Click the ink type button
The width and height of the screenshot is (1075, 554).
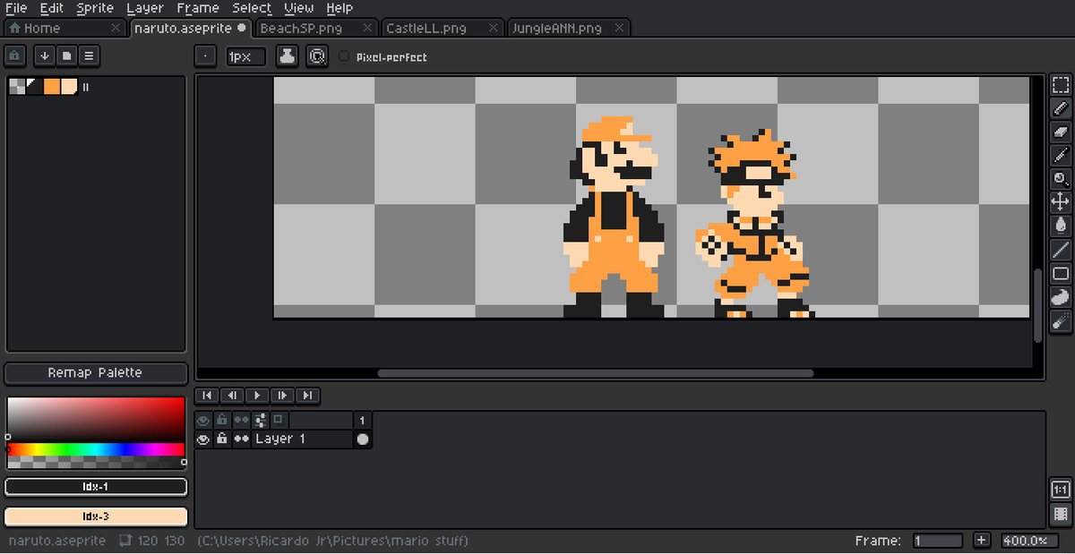[x=287, y=56]
